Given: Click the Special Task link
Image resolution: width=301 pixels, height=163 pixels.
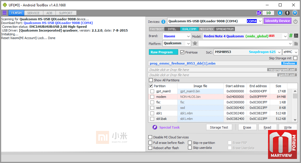Looking at the screenshot, I should pyautogui.click(x=169, y=127).
